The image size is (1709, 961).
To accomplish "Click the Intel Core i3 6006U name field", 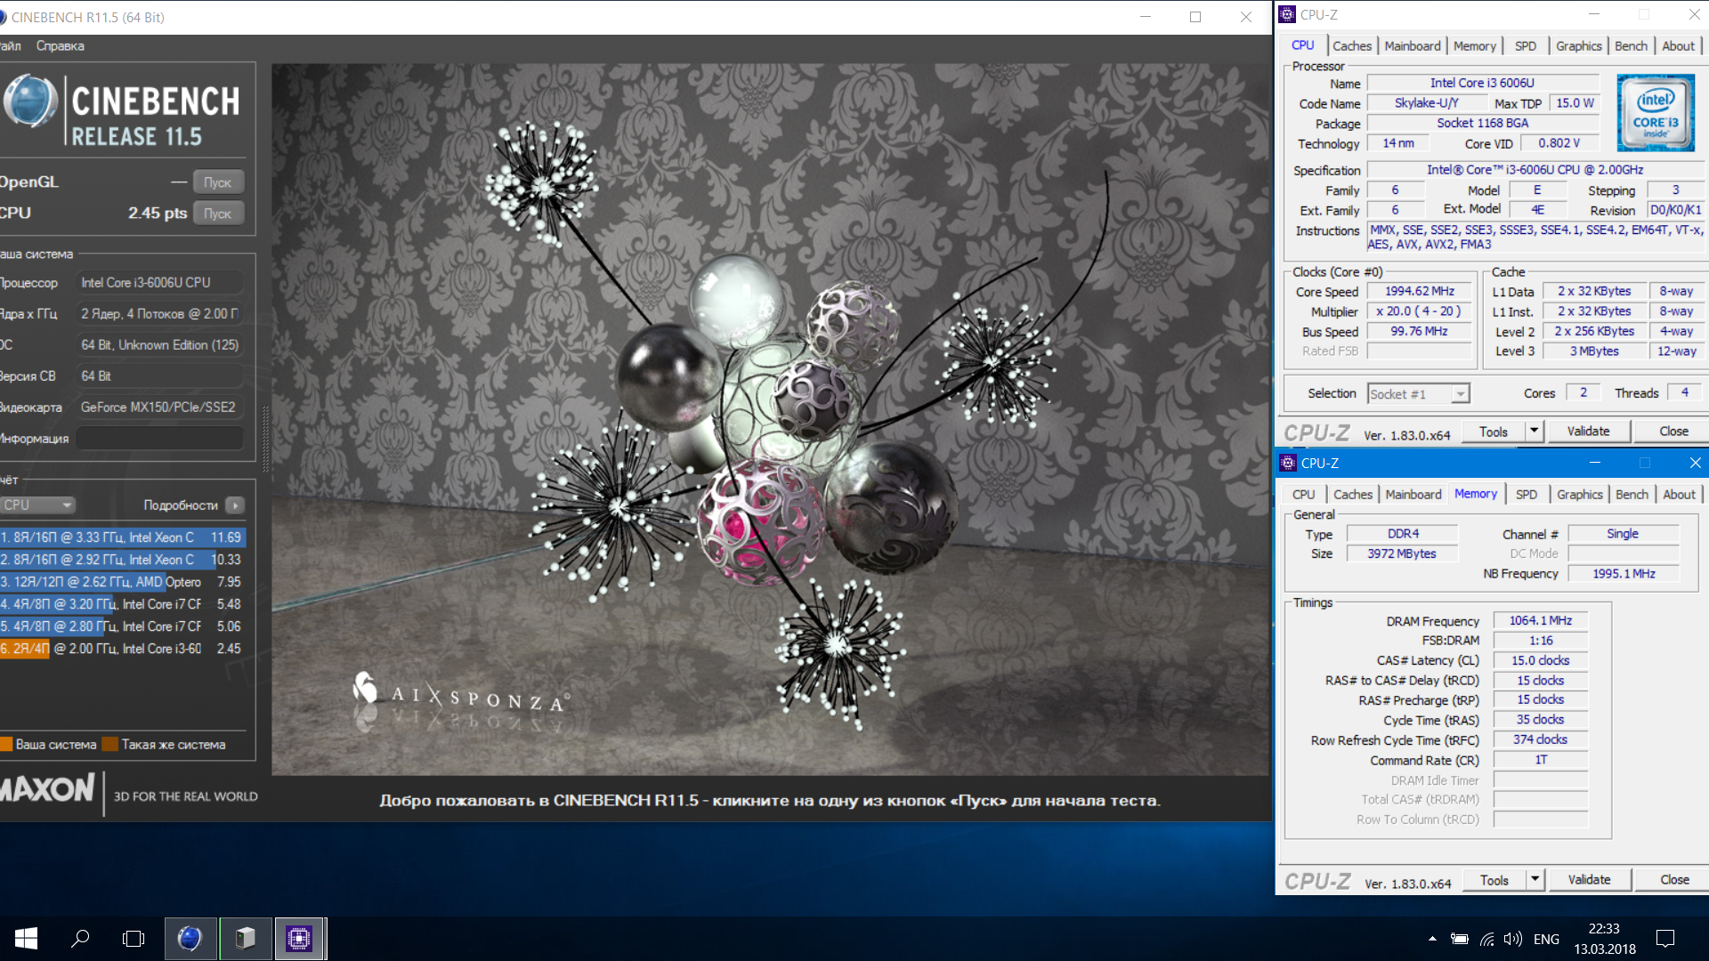I will [x=1482, y=83].
